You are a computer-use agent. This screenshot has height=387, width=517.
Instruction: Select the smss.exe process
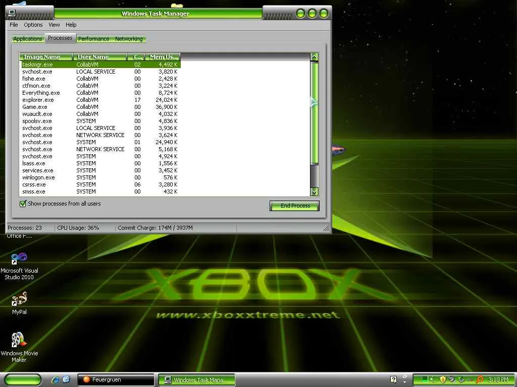tap(100, 191)
